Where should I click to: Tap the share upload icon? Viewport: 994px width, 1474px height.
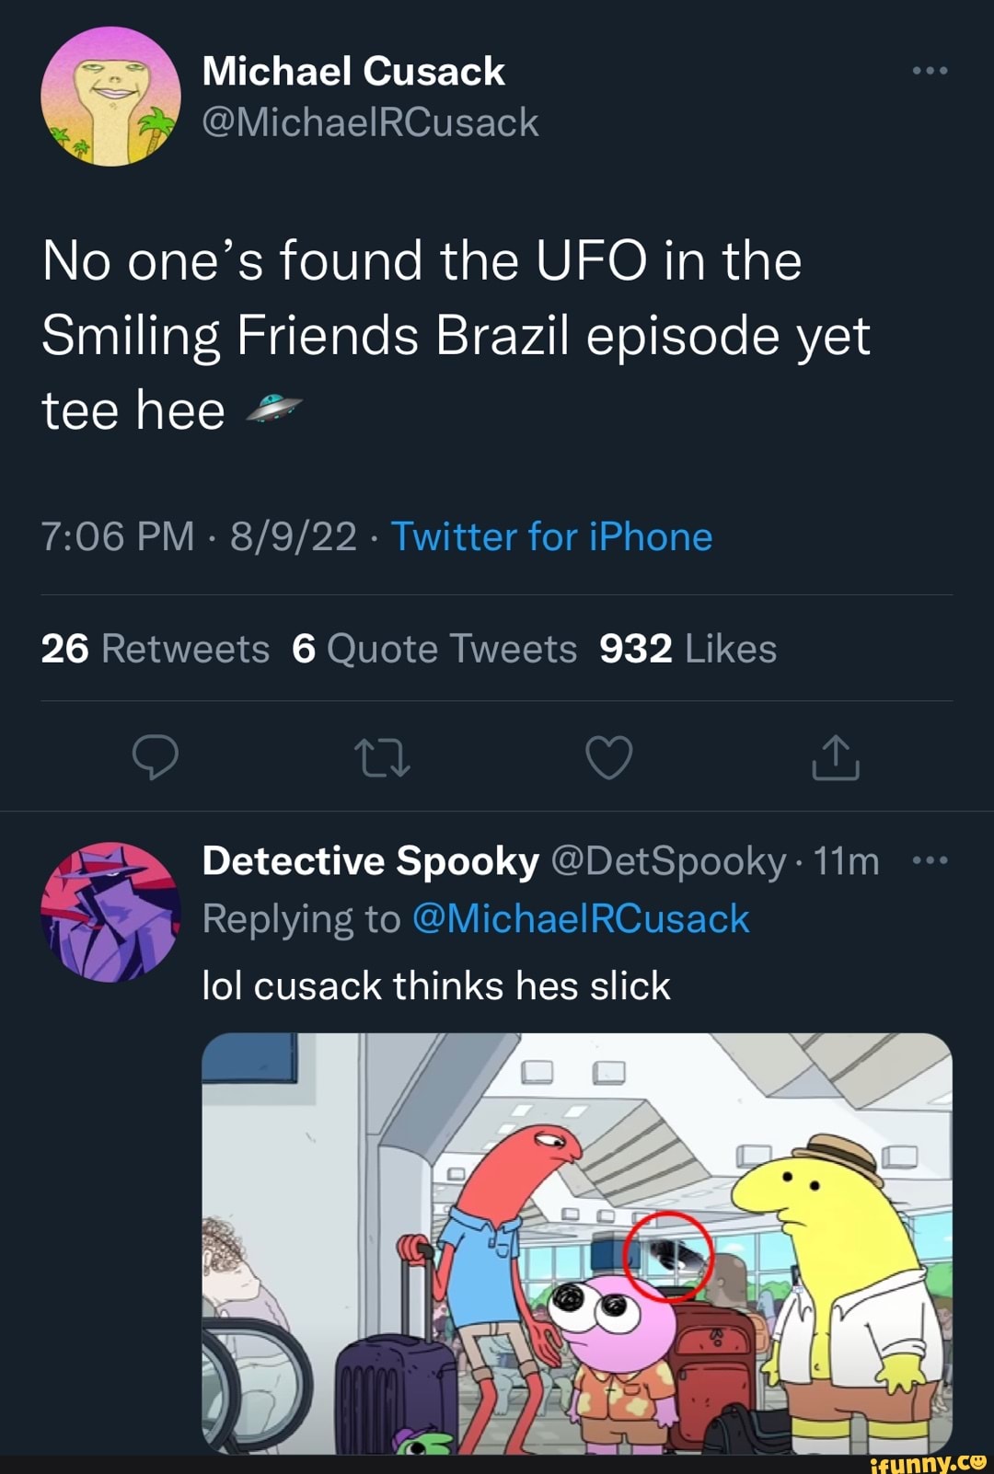pyautogui.click(x=835, y=757)
